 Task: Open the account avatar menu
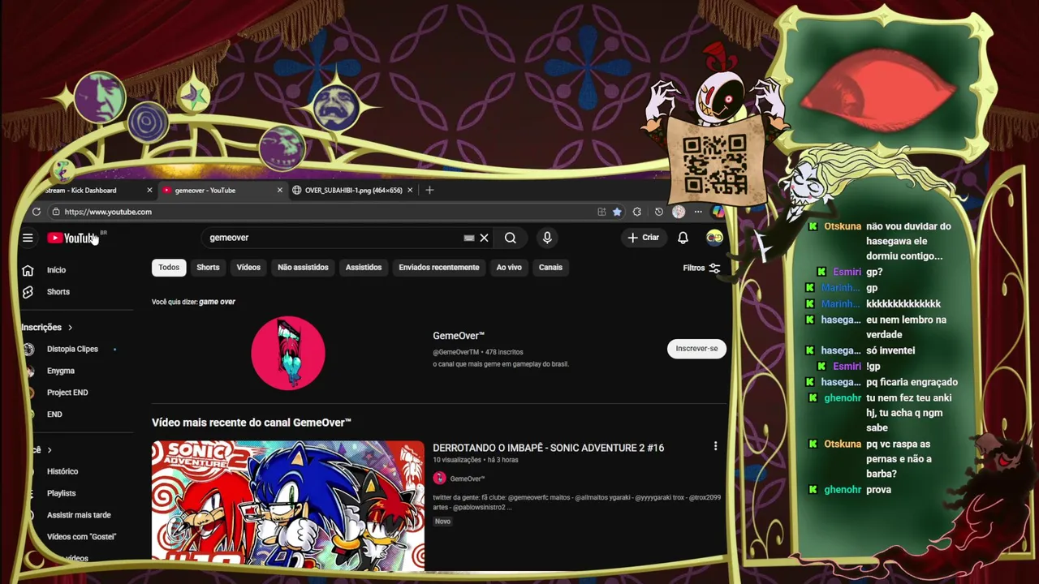(x=714, y=238)
